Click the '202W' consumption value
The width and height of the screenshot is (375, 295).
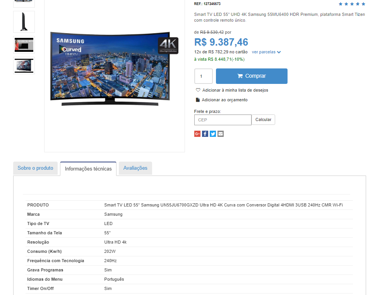pyautogui.click(x=110, y=252)
